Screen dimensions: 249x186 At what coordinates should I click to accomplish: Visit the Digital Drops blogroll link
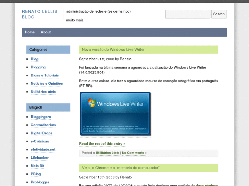click(x=41, y=133)
